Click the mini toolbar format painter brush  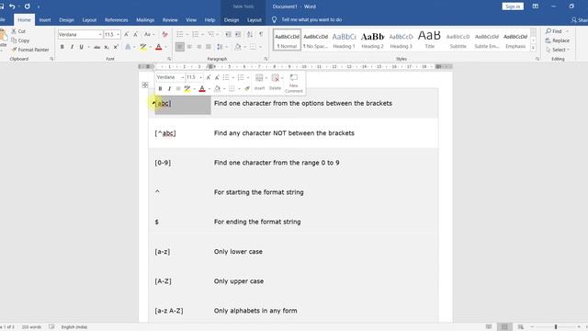click(247, 88)
